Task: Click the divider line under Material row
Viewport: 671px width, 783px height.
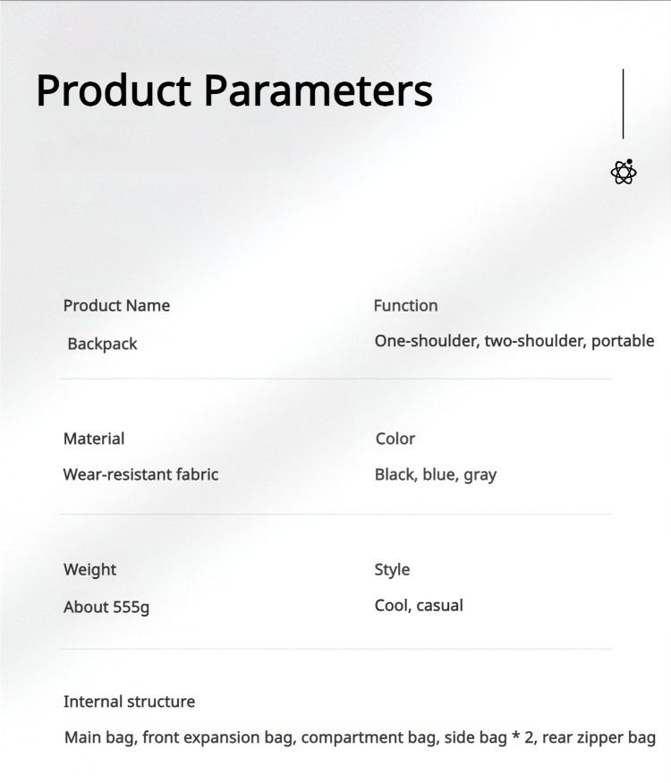Action: [335, 515]
